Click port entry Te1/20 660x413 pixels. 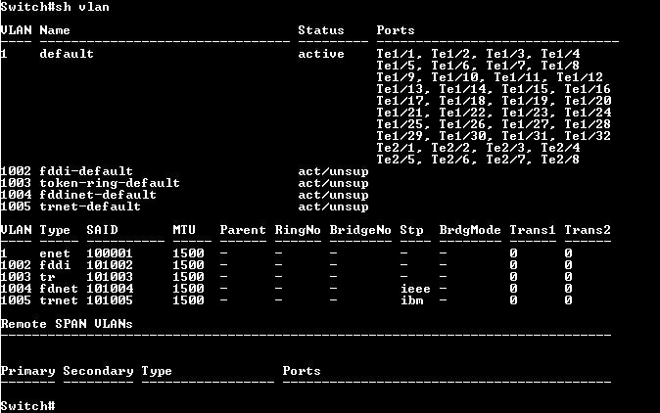588,101
